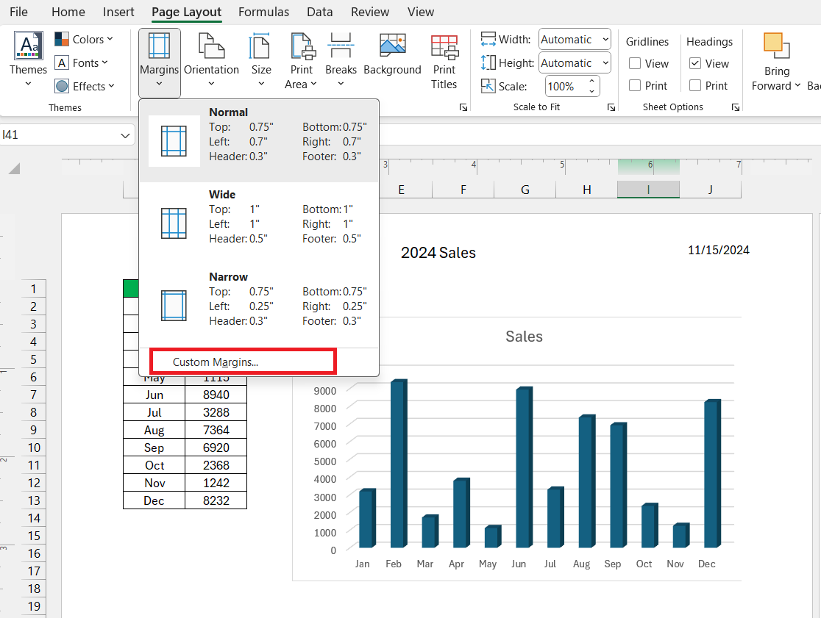Viewport: 821px width, 618px height.
Task: Expand the Name Box dropdown arrow
Action: [124, 135]
